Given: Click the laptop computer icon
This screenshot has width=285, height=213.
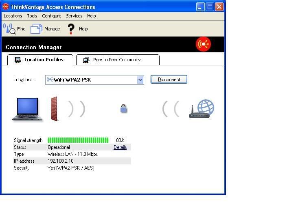Looking at the screenshot, I should click(27, 109).
